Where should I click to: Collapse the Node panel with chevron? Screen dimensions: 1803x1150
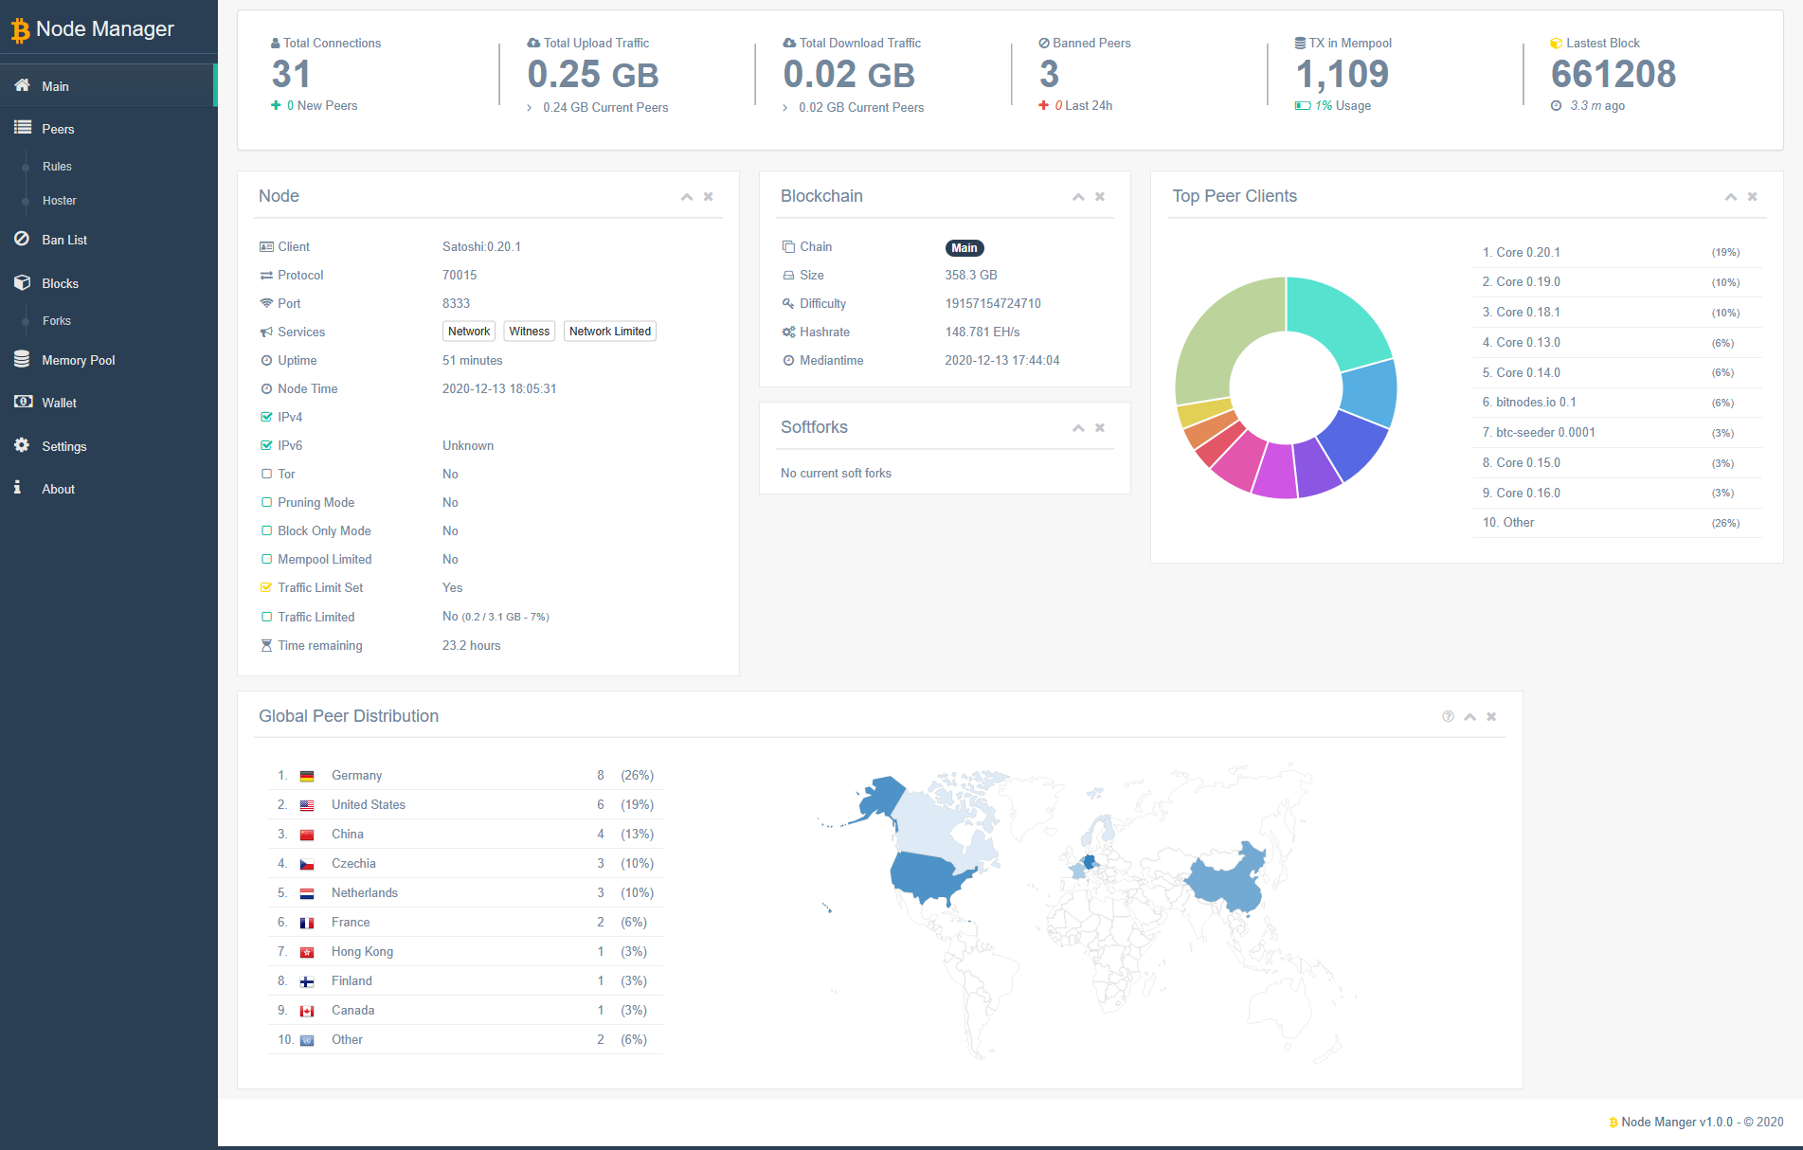[686, 197]
